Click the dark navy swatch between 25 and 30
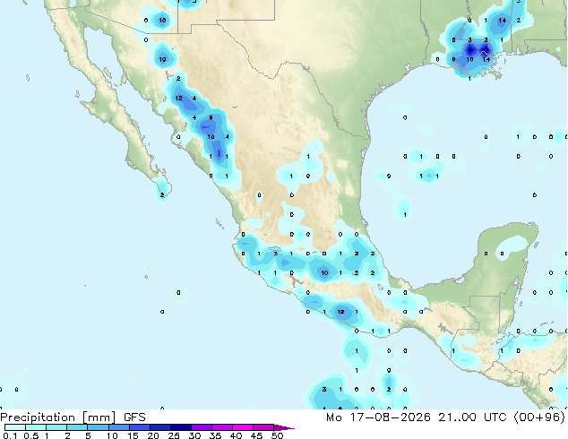 (x=180, y=427)
